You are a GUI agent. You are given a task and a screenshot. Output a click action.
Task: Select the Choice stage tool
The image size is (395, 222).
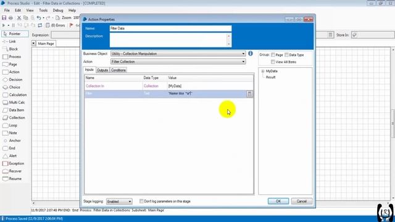click(11, 88)
